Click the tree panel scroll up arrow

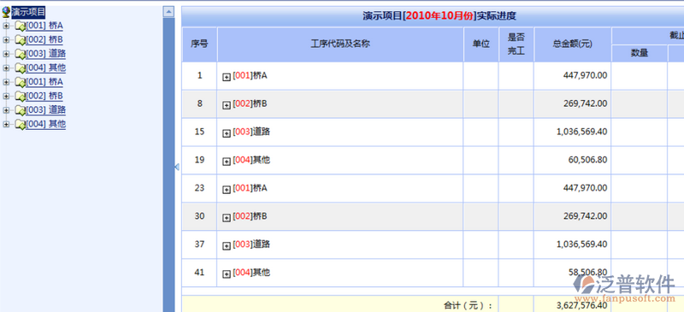coord(168,12)
